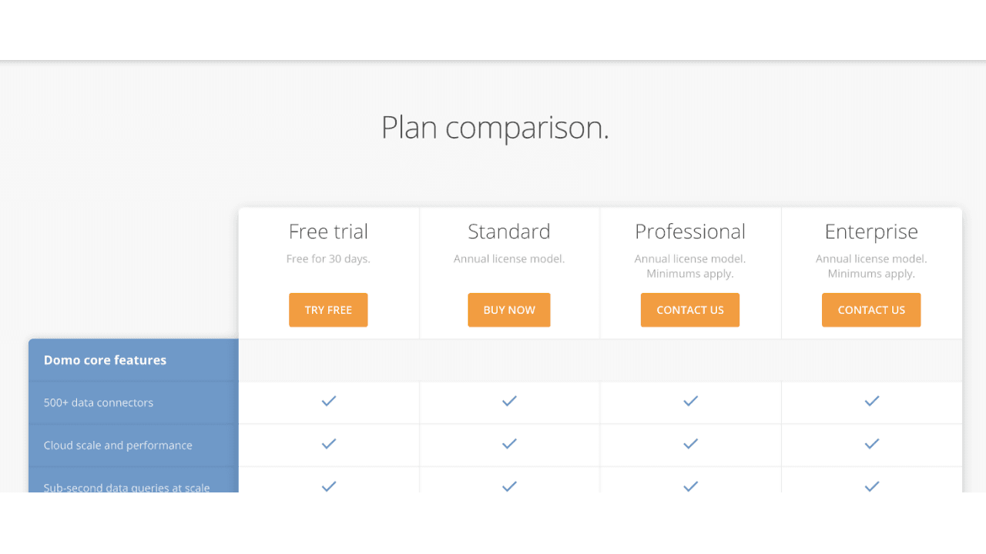The height and width of the screenshot is (554, 986).
Task: Click CONTACT US under Professional plan
Action: (x=690, y=310)
